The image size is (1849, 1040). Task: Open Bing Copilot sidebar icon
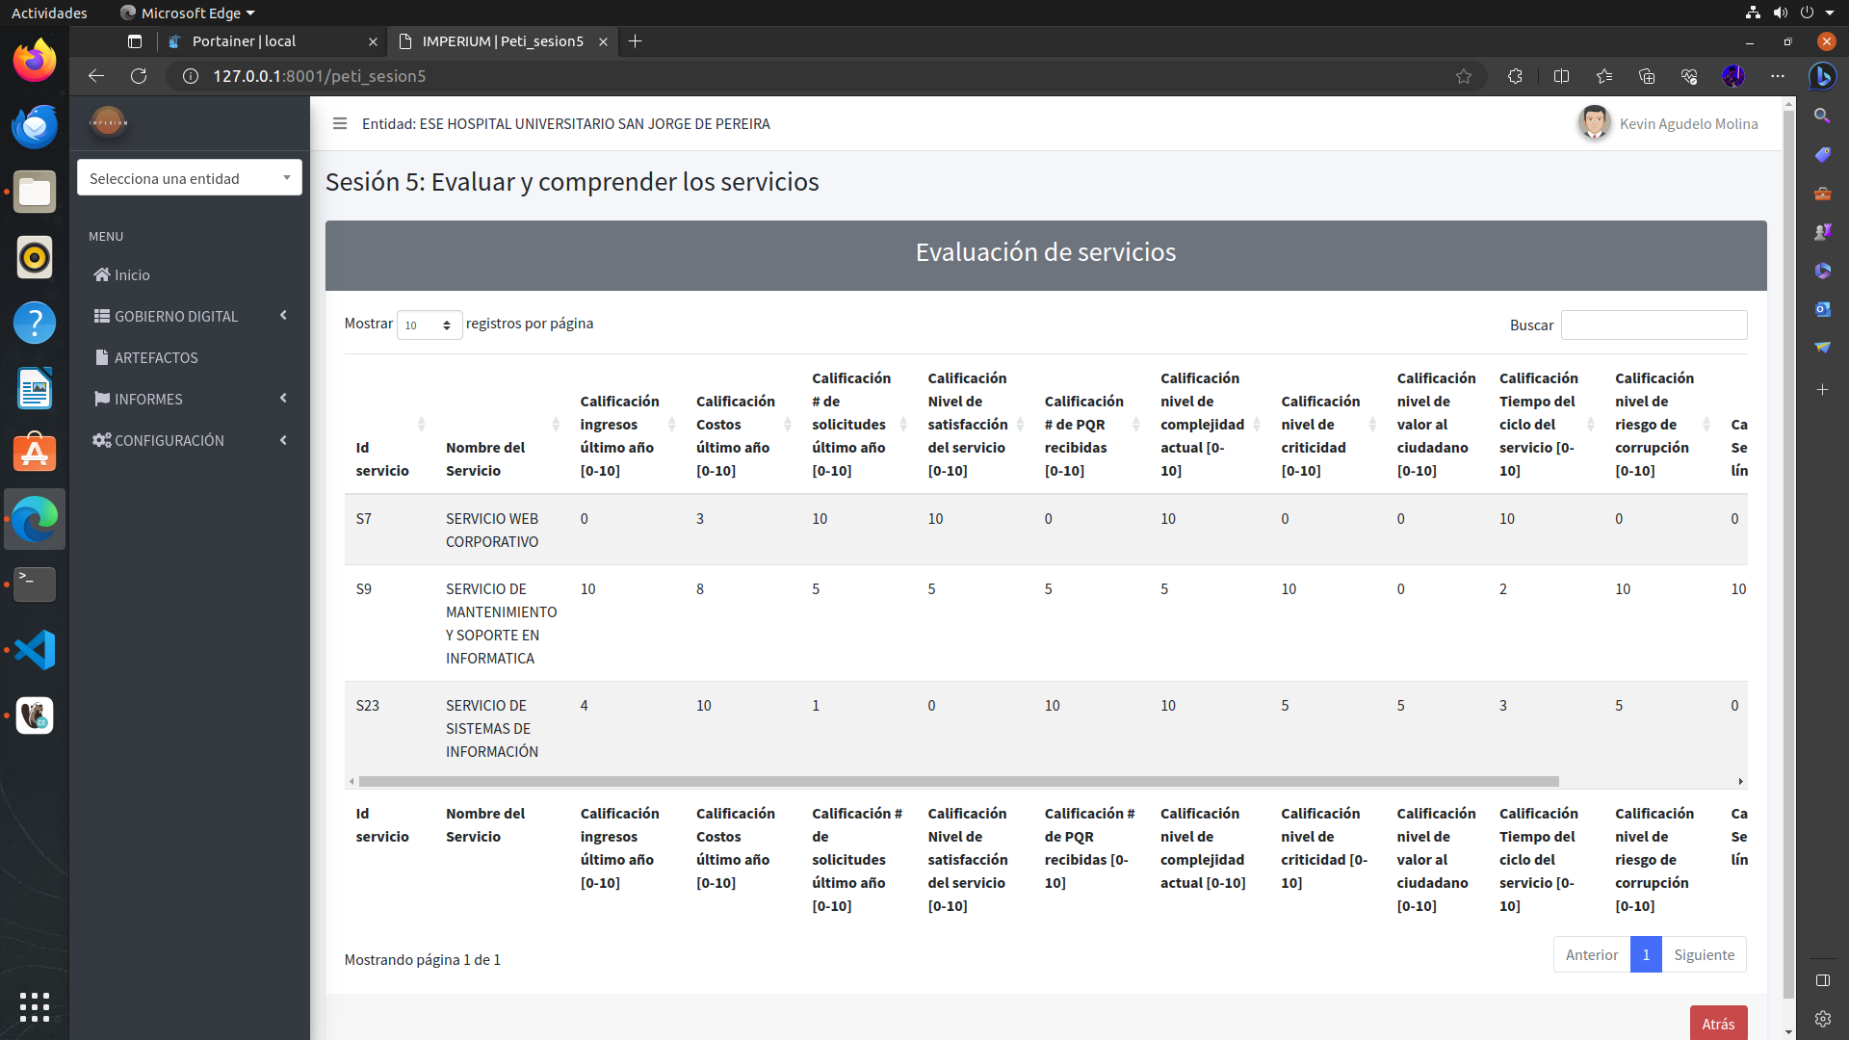1821,76
